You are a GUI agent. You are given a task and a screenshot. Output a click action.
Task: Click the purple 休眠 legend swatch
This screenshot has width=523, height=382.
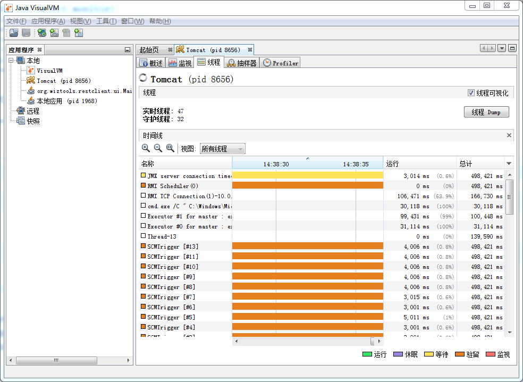tap(398, 354)
